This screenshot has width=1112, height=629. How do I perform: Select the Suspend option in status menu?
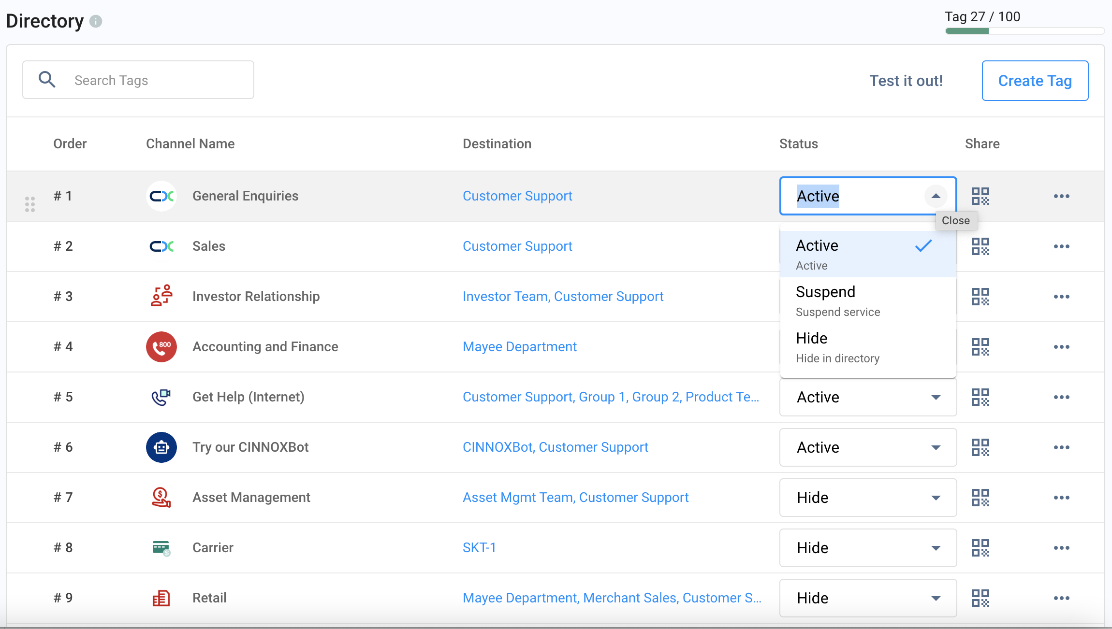pyautogui.click(x=868, y=300)
